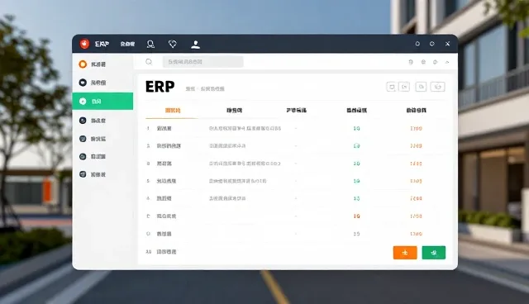Click the orange button at bottom right
The height and width of the screenshot is (304, 529).
[405, 253]
